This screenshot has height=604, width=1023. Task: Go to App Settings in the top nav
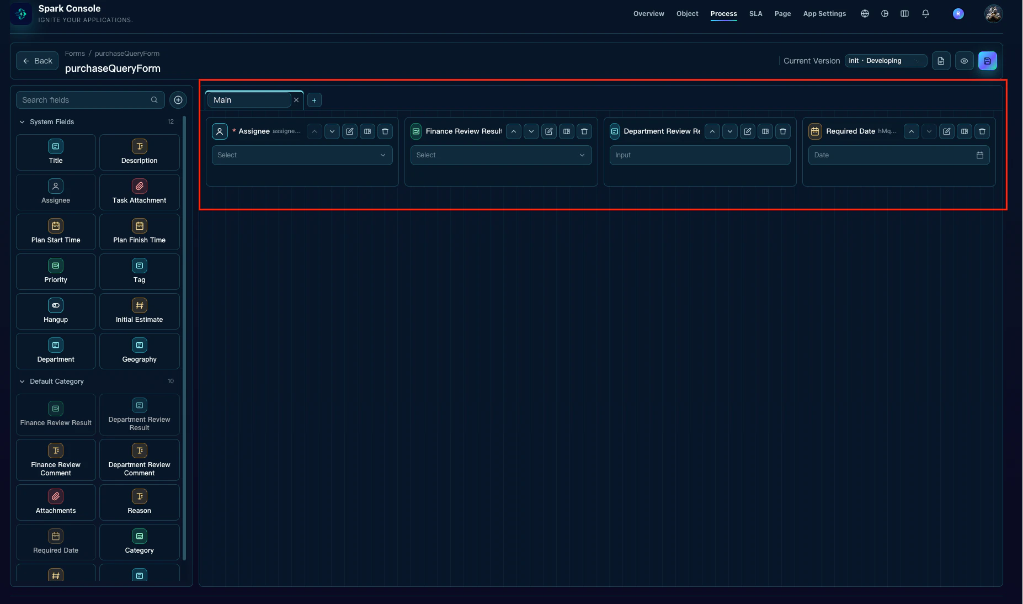pyautogui.click(x=824, y=14)
